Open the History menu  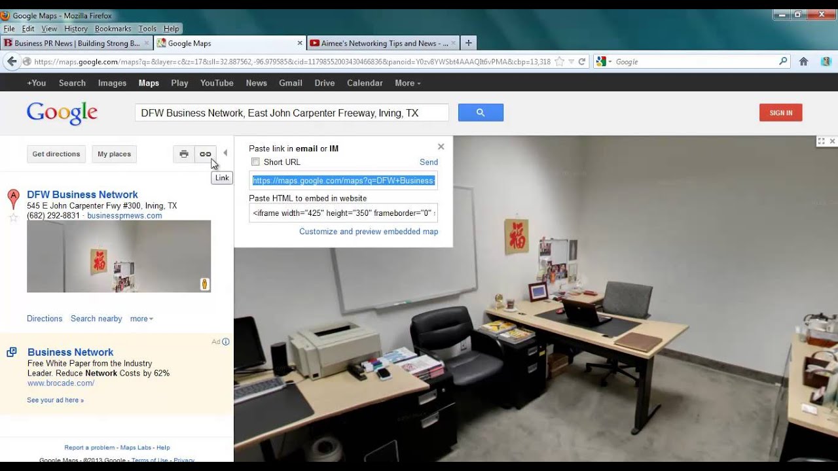point(76,29)
